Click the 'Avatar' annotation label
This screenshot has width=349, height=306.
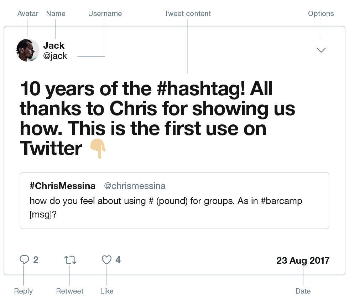pyautogui.click(x=28, y=14)
